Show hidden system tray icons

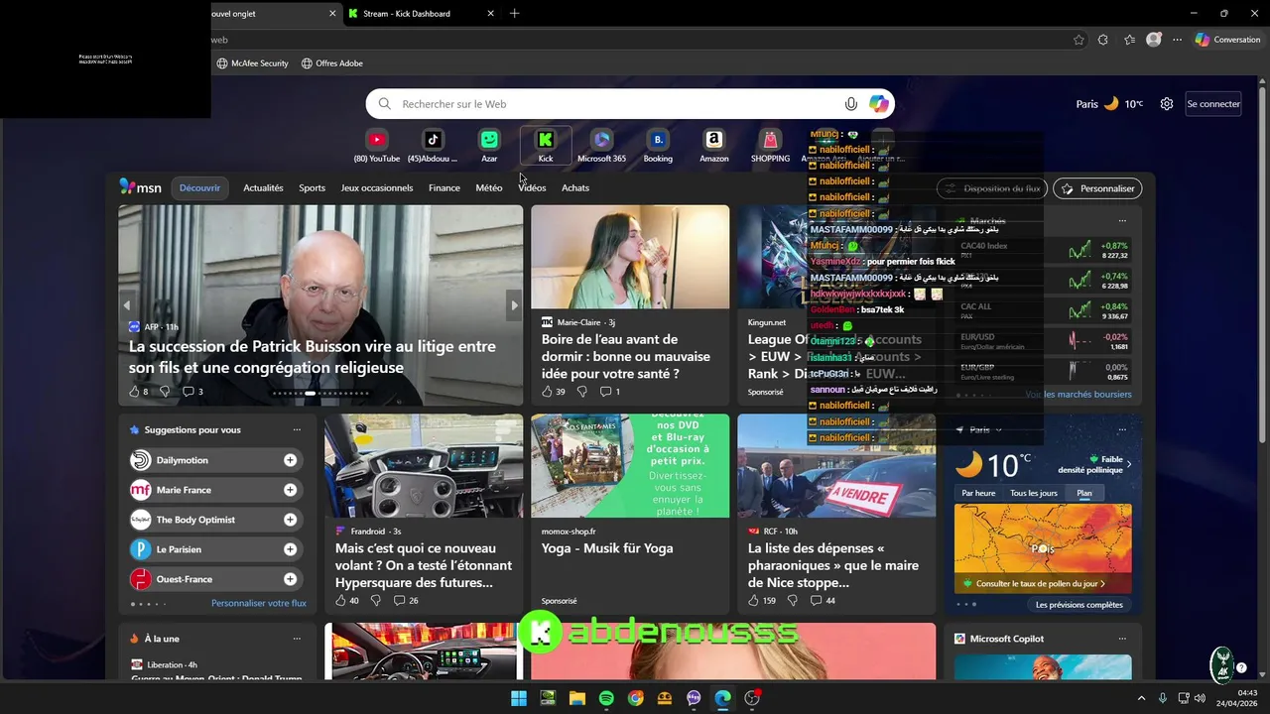(x=1141, y=698)
